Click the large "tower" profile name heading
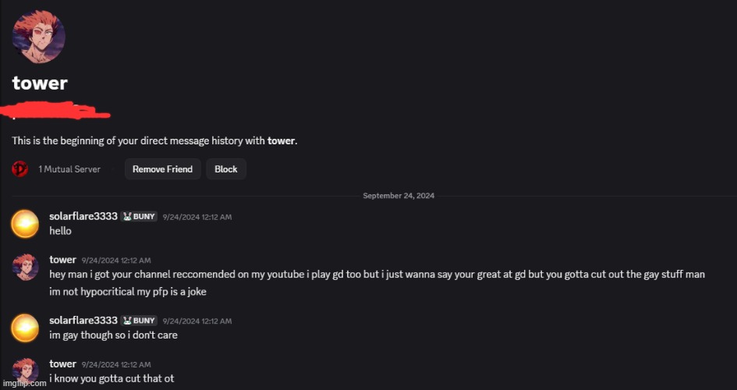 pyautogui.click(x=40, y=83)
